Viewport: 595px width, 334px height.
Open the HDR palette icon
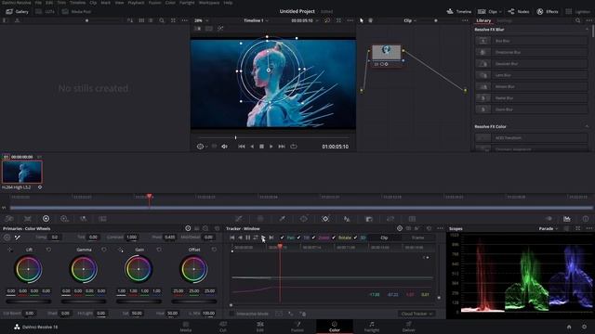point(64,219)
